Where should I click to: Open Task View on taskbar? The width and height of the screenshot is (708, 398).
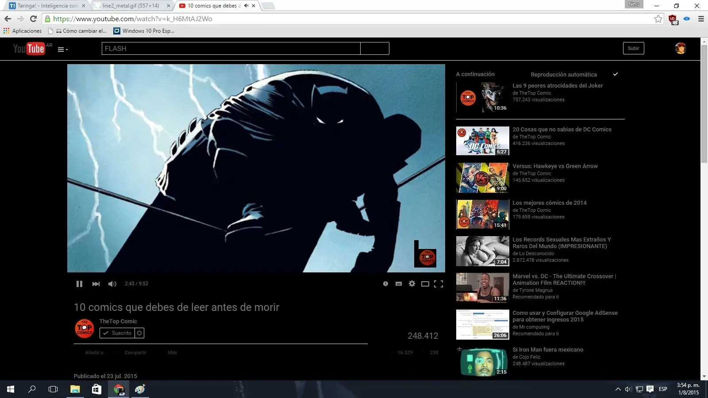click(53, 389)
